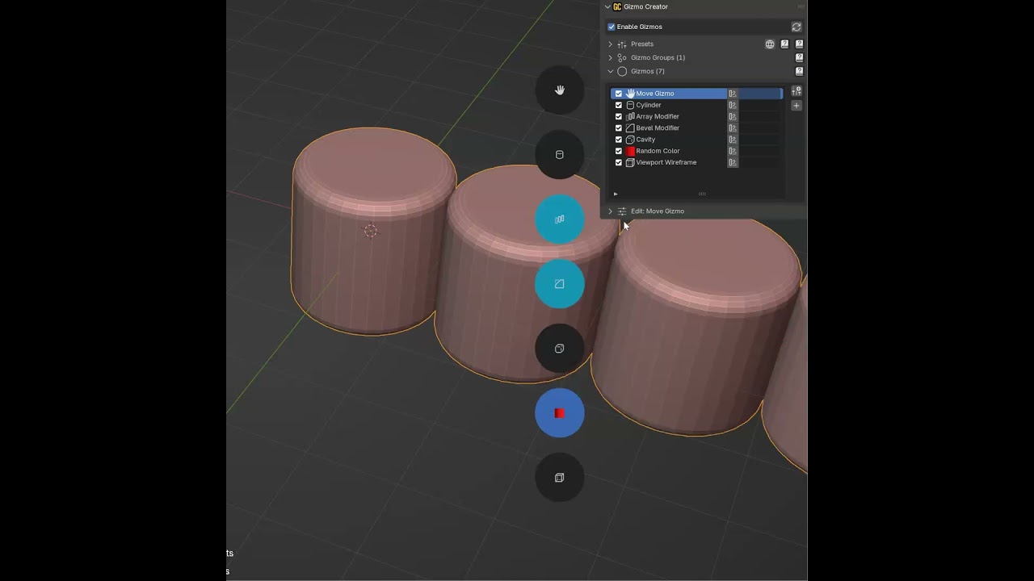Toggle the Bevel Modifier checkbox
This screenshot has height=581, width=1034.
click(619, 128)
